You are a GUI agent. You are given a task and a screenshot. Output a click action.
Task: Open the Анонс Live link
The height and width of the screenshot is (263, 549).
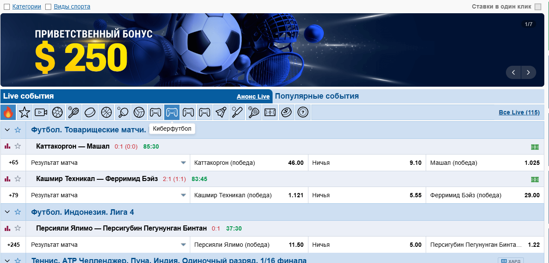tap(253, 96)
